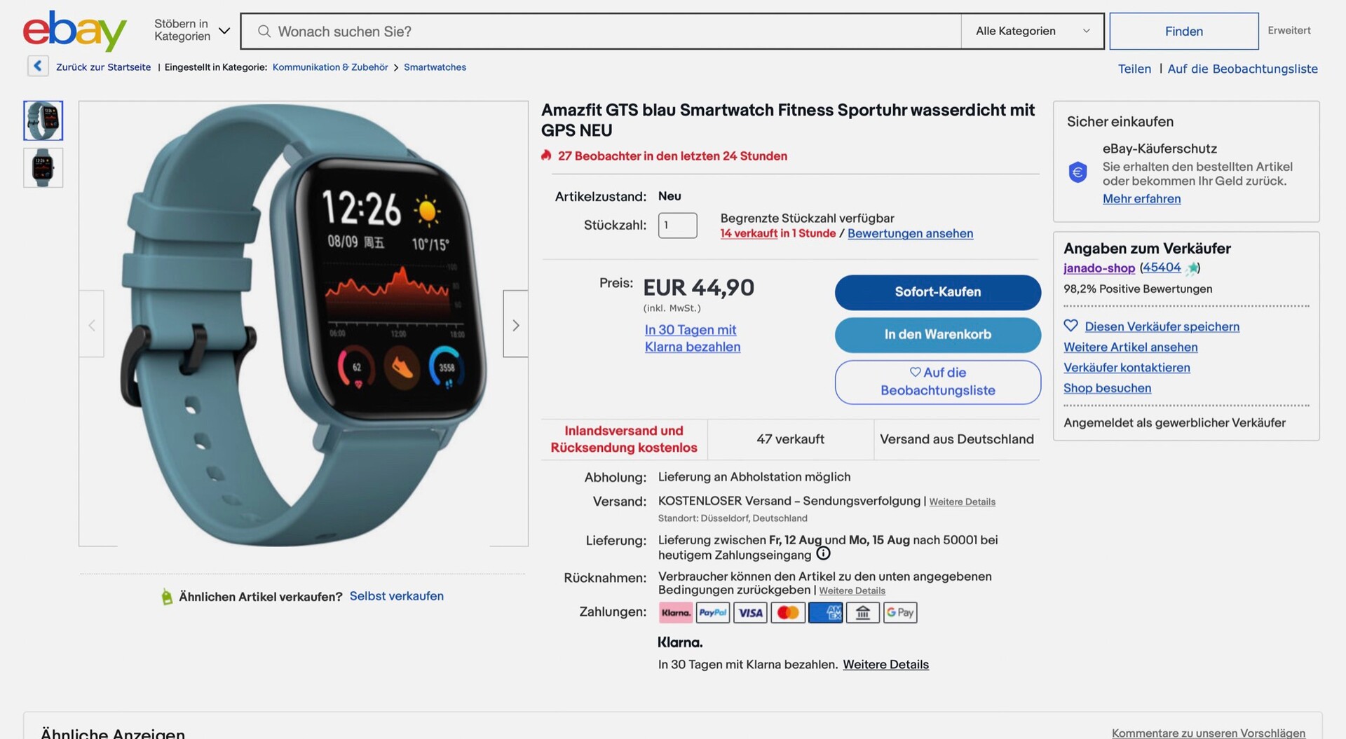
Task: Expand Stöbern in Kategorien dropdown
Action: click(x=192, y=30)
